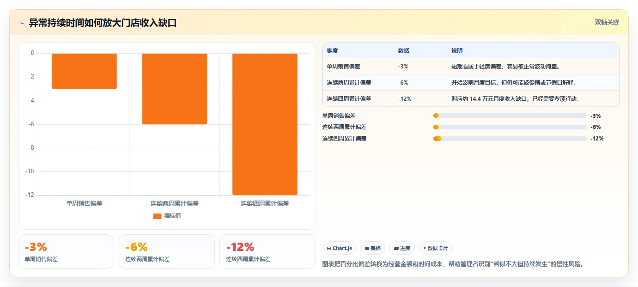Viewport: 638px width, 287px height.
Task: Click the 表格 tag chip
Action: [x=372, y=248]
